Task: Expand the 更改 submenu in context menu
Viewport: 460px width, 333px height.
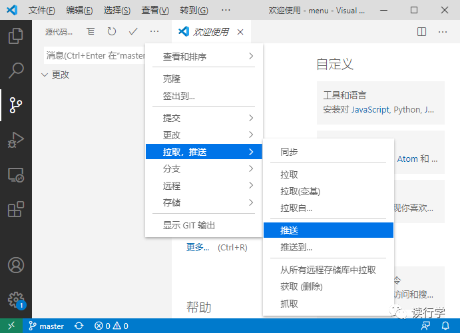Action: 204,135
